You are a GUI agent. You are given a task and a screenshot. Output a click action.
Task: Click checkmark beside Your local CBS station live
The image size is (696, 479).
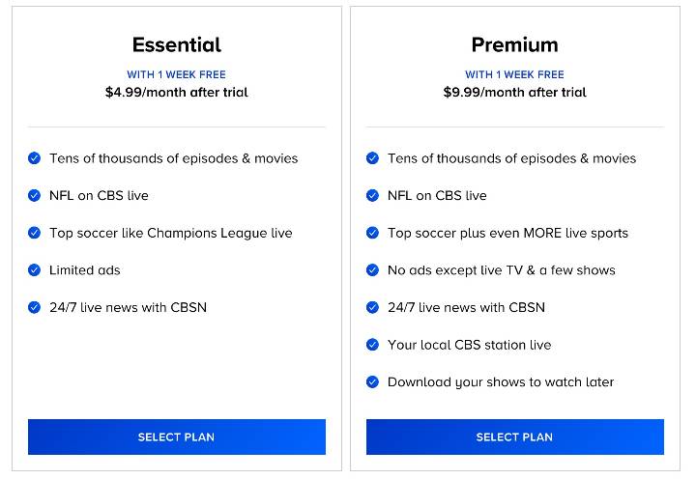372,345
